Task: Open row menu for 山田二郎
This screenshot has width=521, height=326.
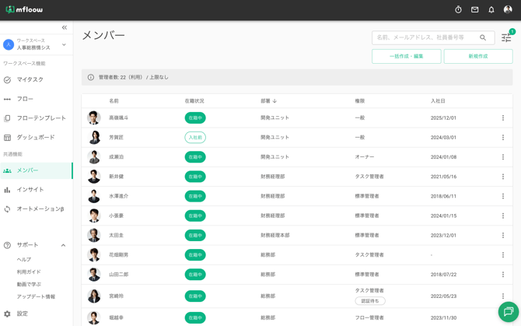Action: [503, 275]
